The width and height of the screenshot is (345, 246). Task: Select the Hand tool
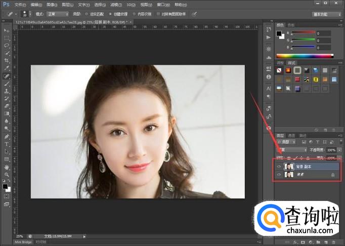[x=7, y=167]
